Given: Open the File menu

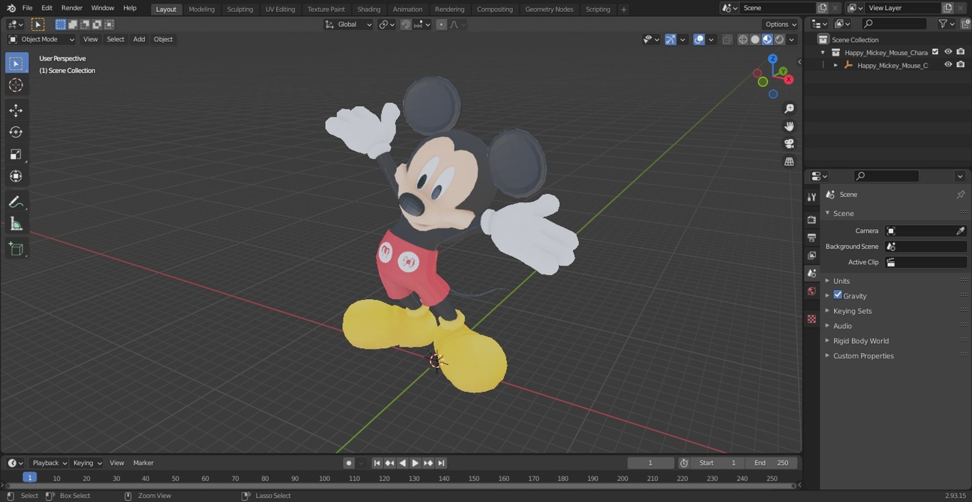Looking at the screenshot, I should click(27, 8).
